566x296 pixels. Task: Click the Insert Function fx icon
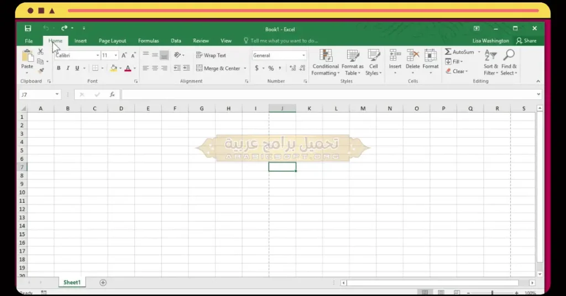[112, 94]
